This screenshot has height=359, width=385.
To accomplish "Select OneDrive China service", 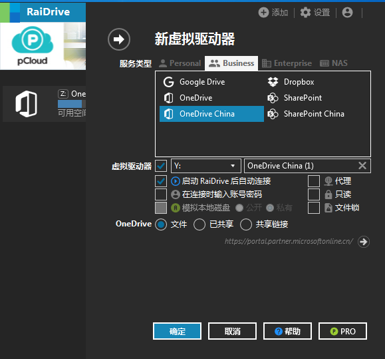I will click(211, 114).
